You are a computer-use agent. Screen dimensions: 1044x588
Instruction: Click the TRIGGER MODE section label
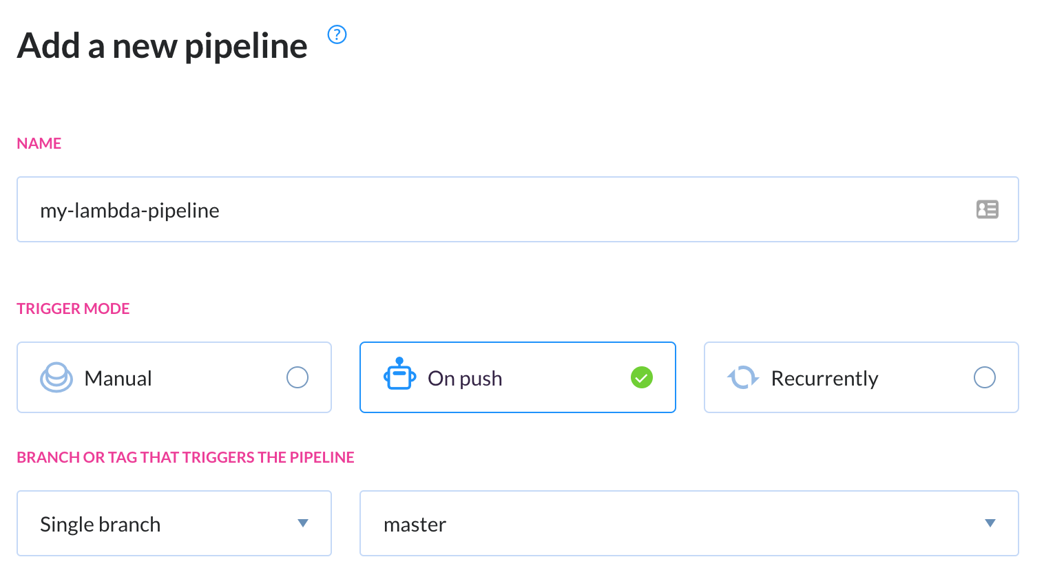(73, 308)
